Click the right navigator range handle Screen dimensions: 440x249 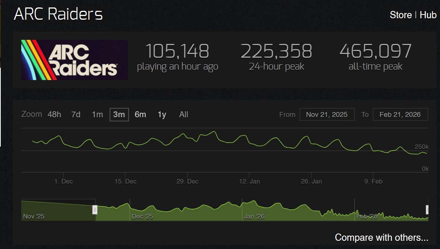427,210
